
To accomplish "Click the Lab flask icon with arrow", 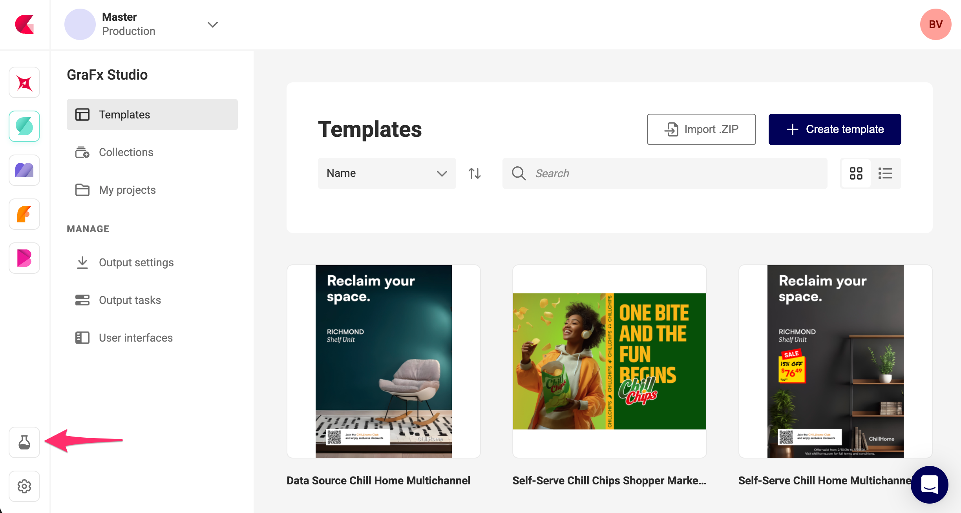I will click(x=24, y=442).
